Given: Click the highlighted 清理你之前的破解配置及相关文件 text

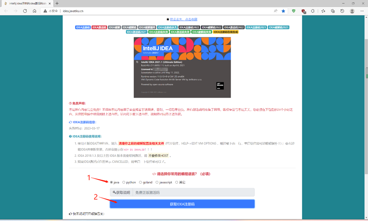Looking at the screenshot, I should click(x=141, y=143).
